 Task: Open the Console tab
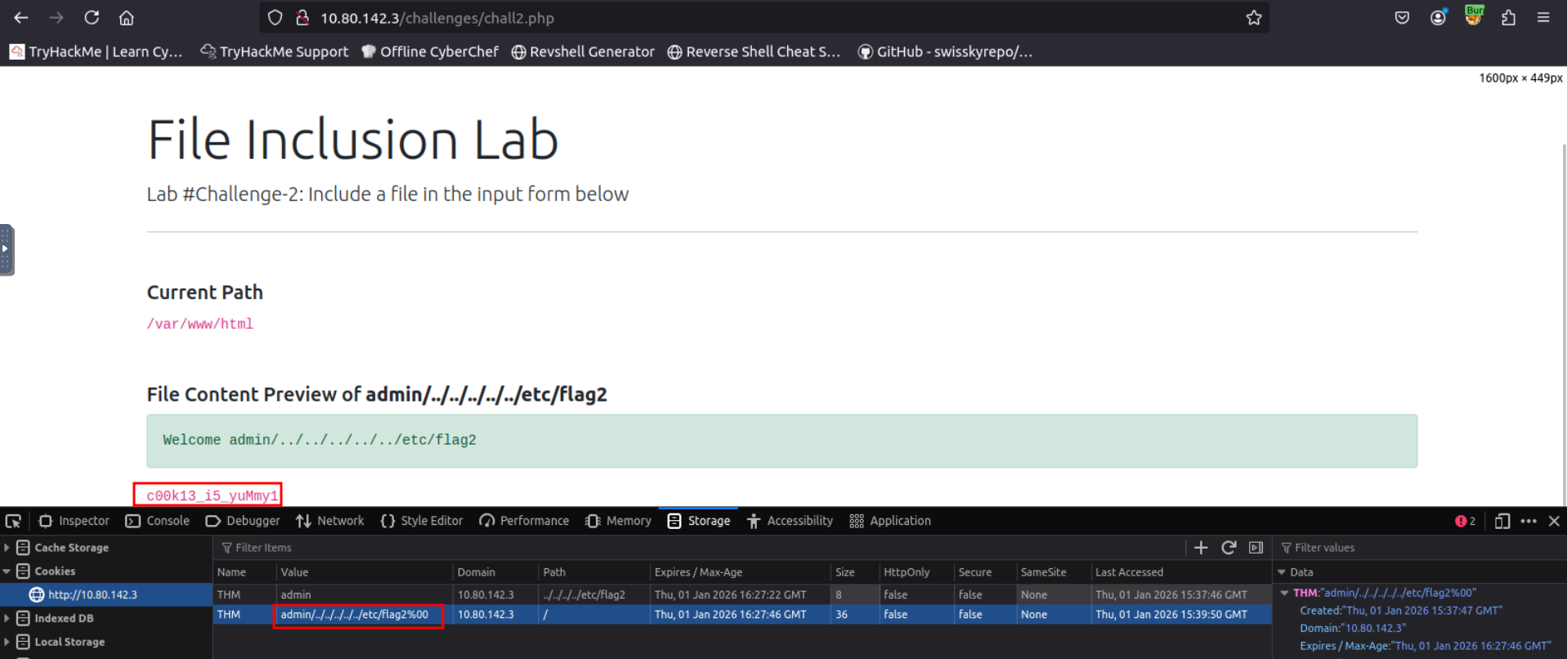158,521
